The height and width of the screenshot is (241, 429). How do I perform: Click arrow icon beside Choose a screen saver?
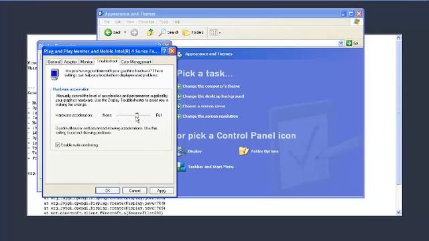(179, 106)
